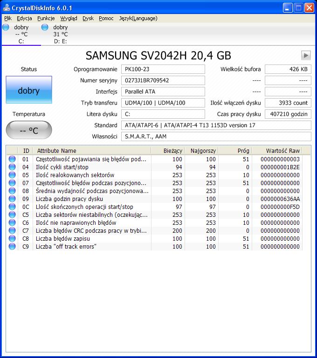Click firmware field PK100-23
The image size is (317, 358).
[x=163, y=69]
